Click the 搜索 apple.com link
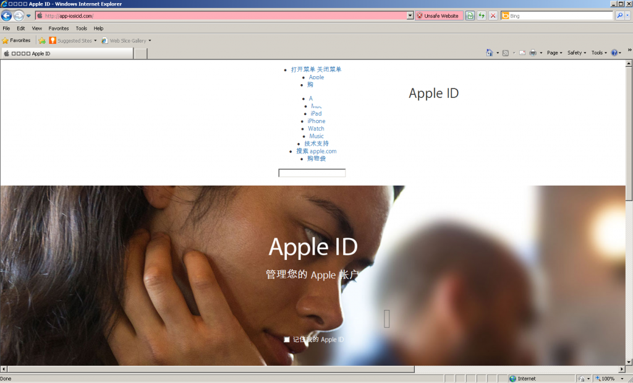This screenshot has width=633, height=383. [x=316, y=151]
